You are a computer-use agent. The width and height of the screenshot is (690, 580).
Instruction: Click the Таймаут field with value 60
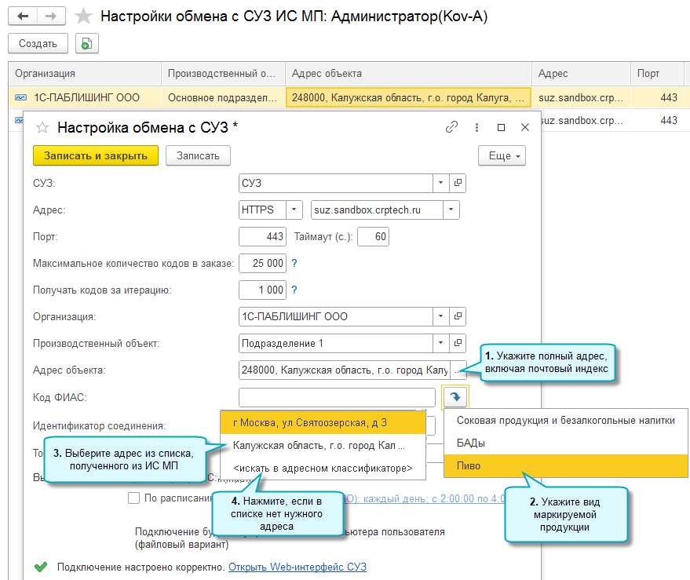[x=373, y=237]
